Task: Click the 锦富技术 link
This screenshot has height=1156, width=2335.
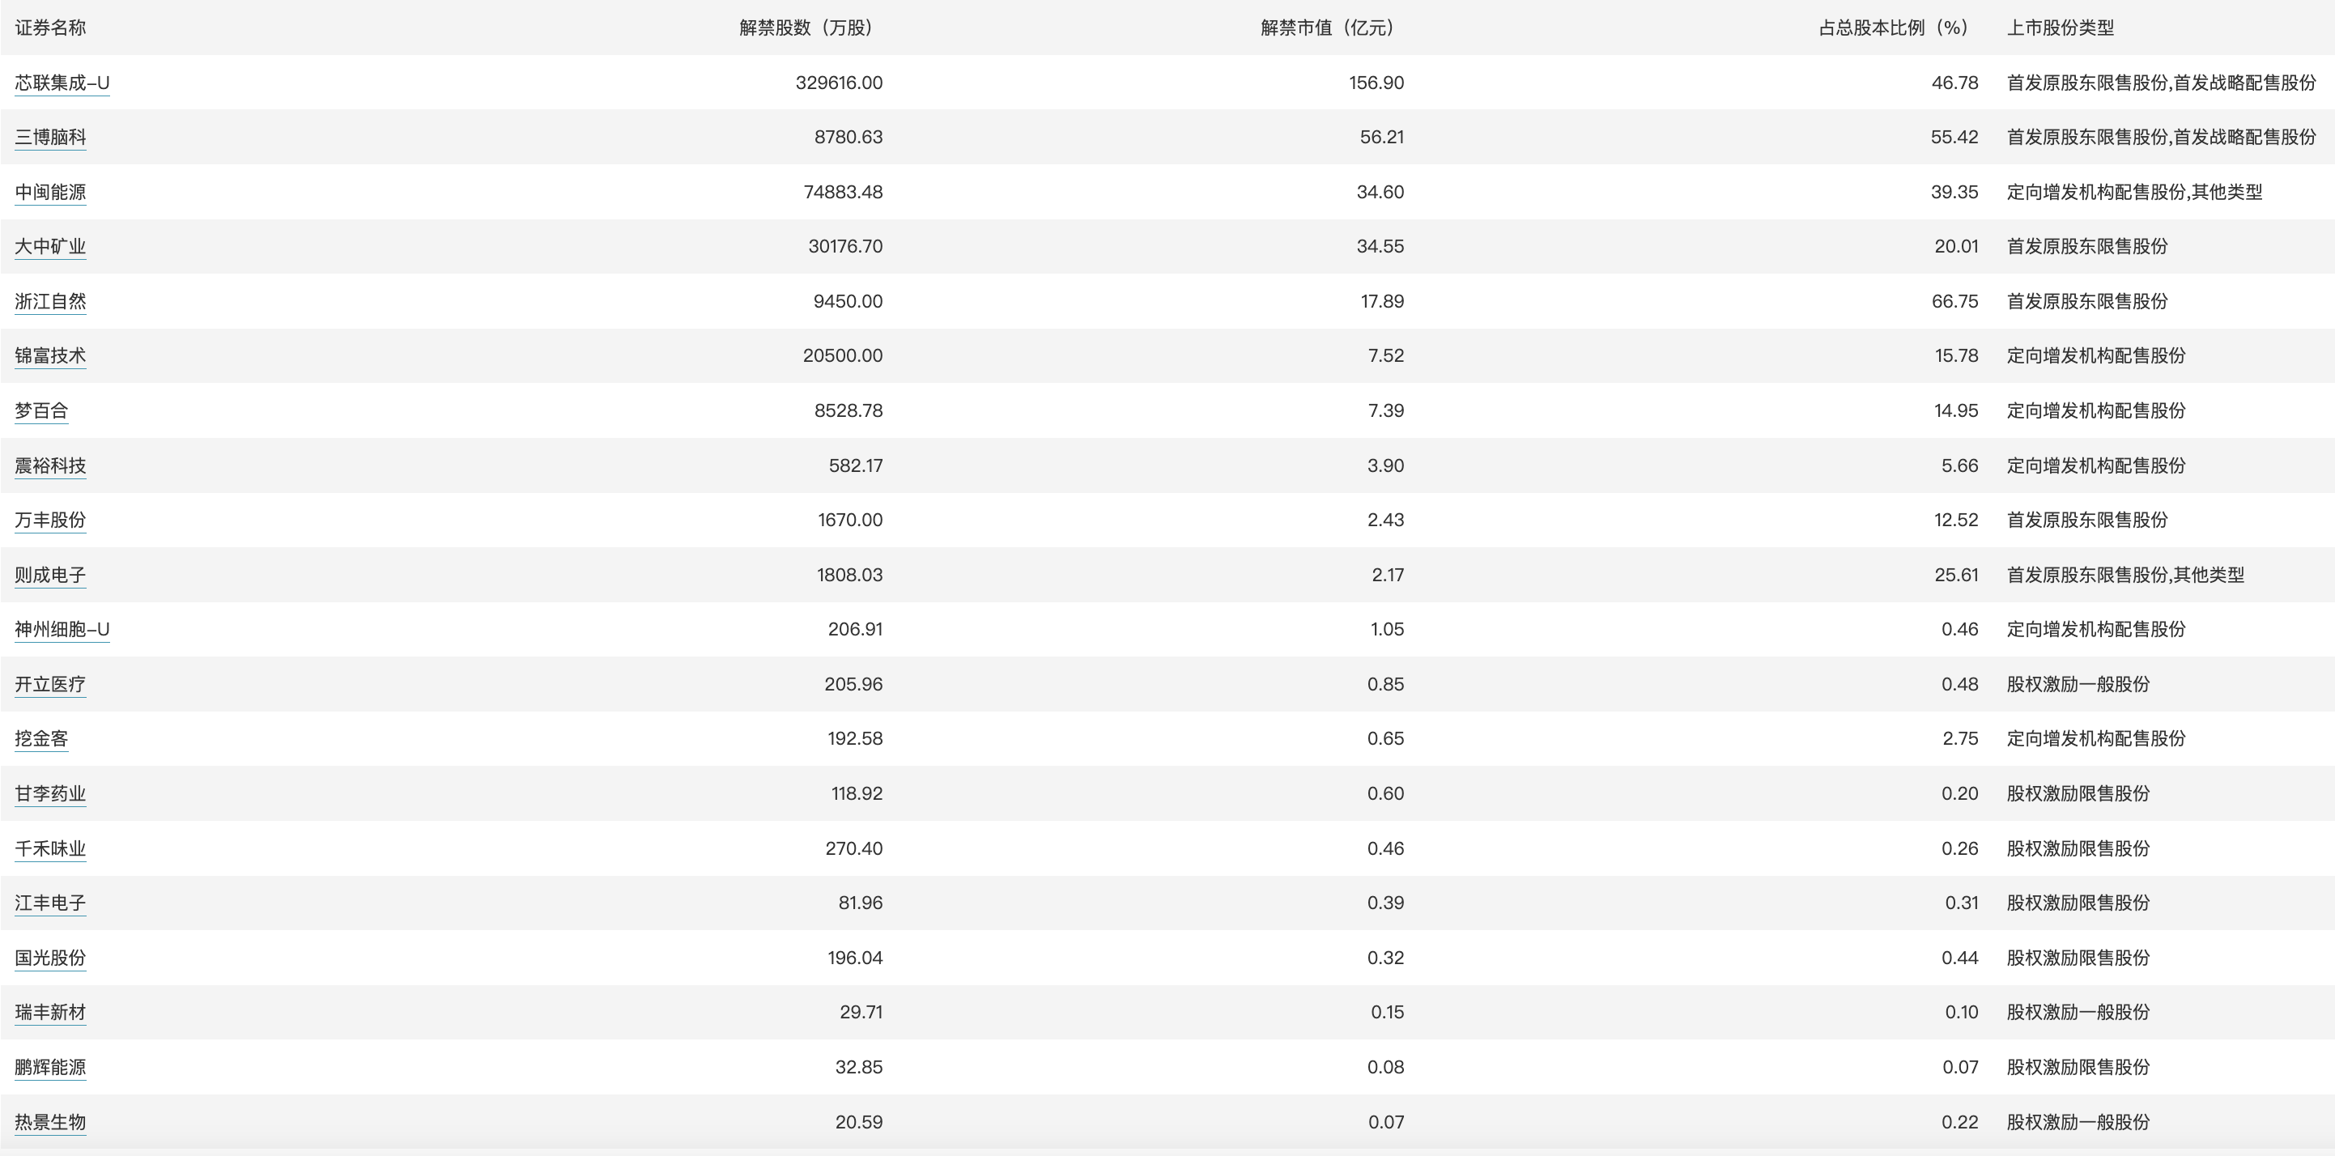Action: [50, 355]
